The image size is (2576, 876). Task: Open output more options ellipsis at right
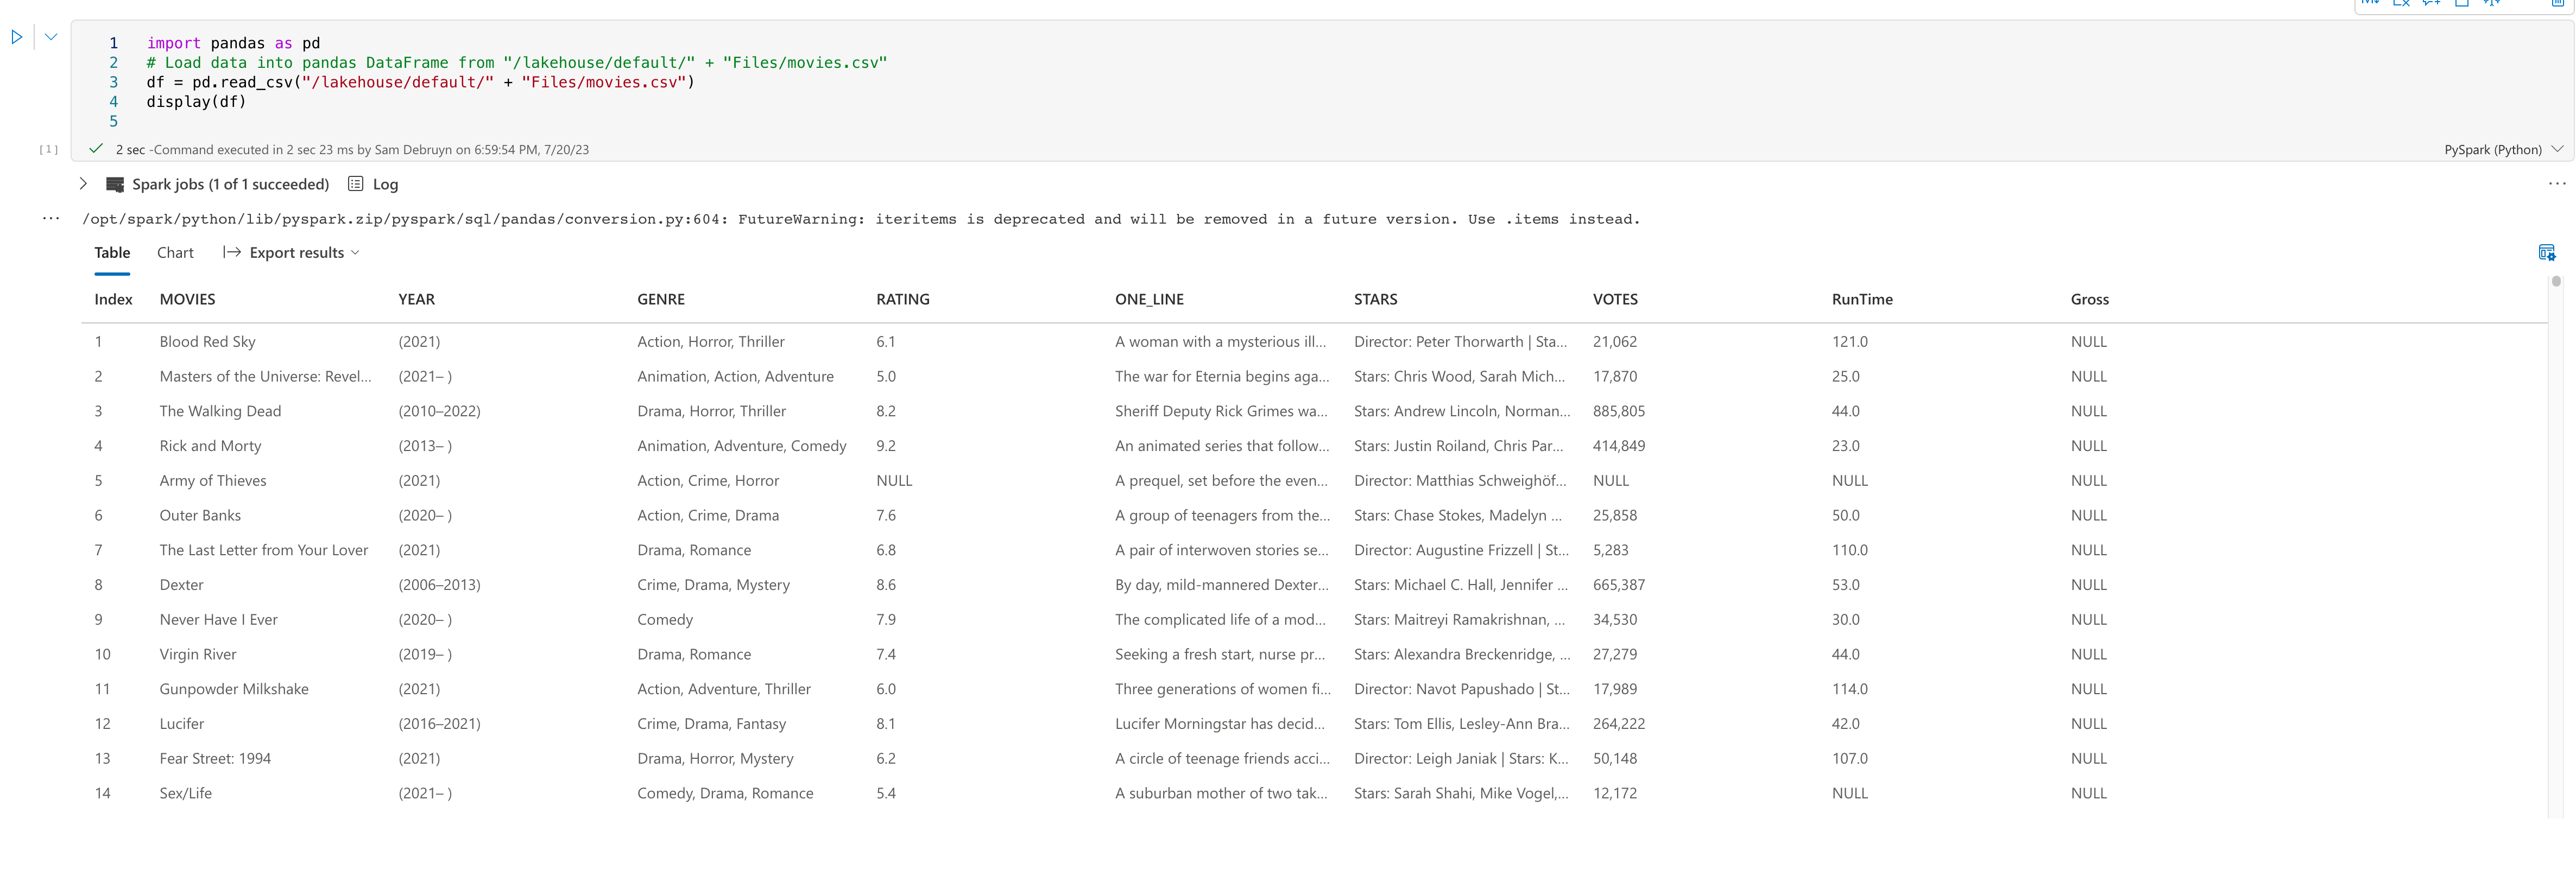(2556, 184)
